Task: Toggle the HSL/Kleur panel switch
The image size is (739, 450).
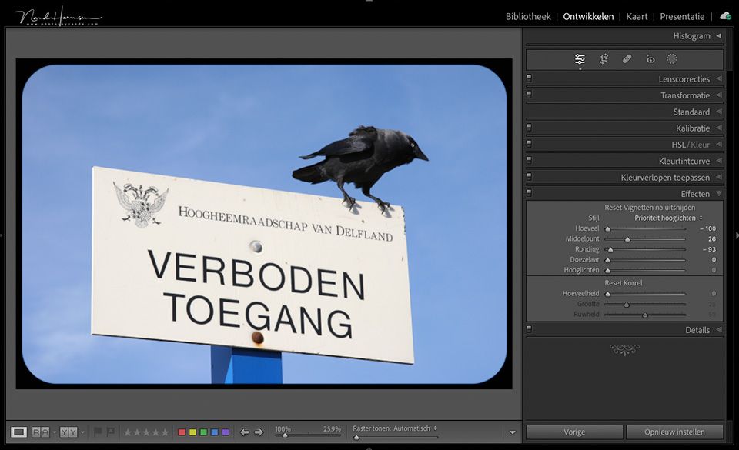Action: tap(529, 144)
